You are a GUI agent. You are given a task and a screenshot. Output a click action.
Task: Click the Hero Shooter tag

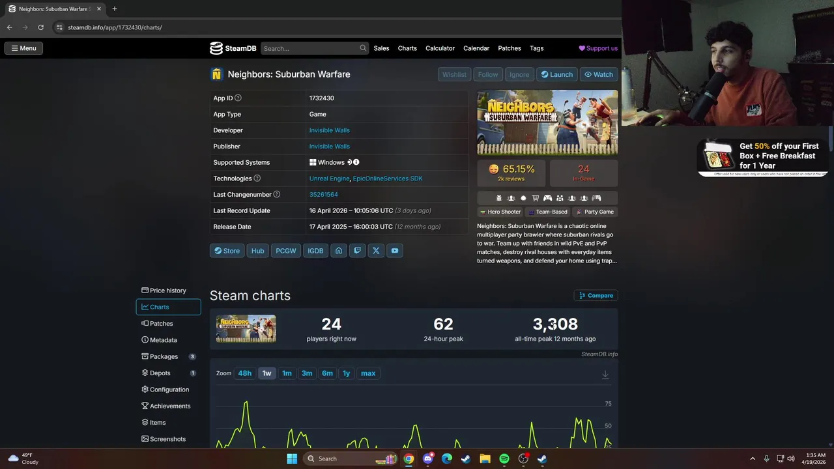click(x=500, y=212)
